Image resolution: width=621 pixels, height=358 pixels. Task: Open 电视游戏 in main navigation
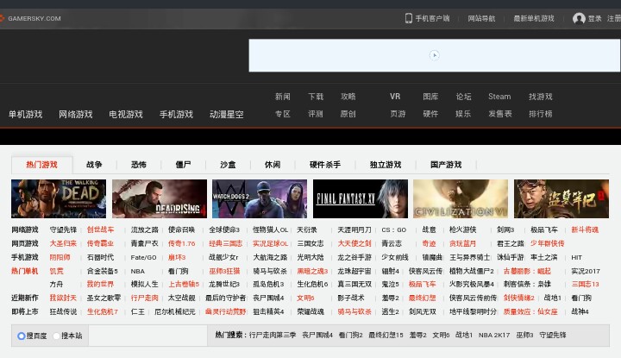point(126,115)
